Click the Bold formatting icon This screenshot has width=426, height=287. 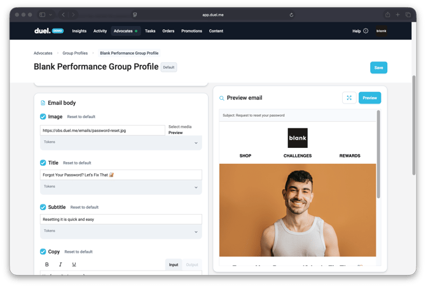click(46, 264)
